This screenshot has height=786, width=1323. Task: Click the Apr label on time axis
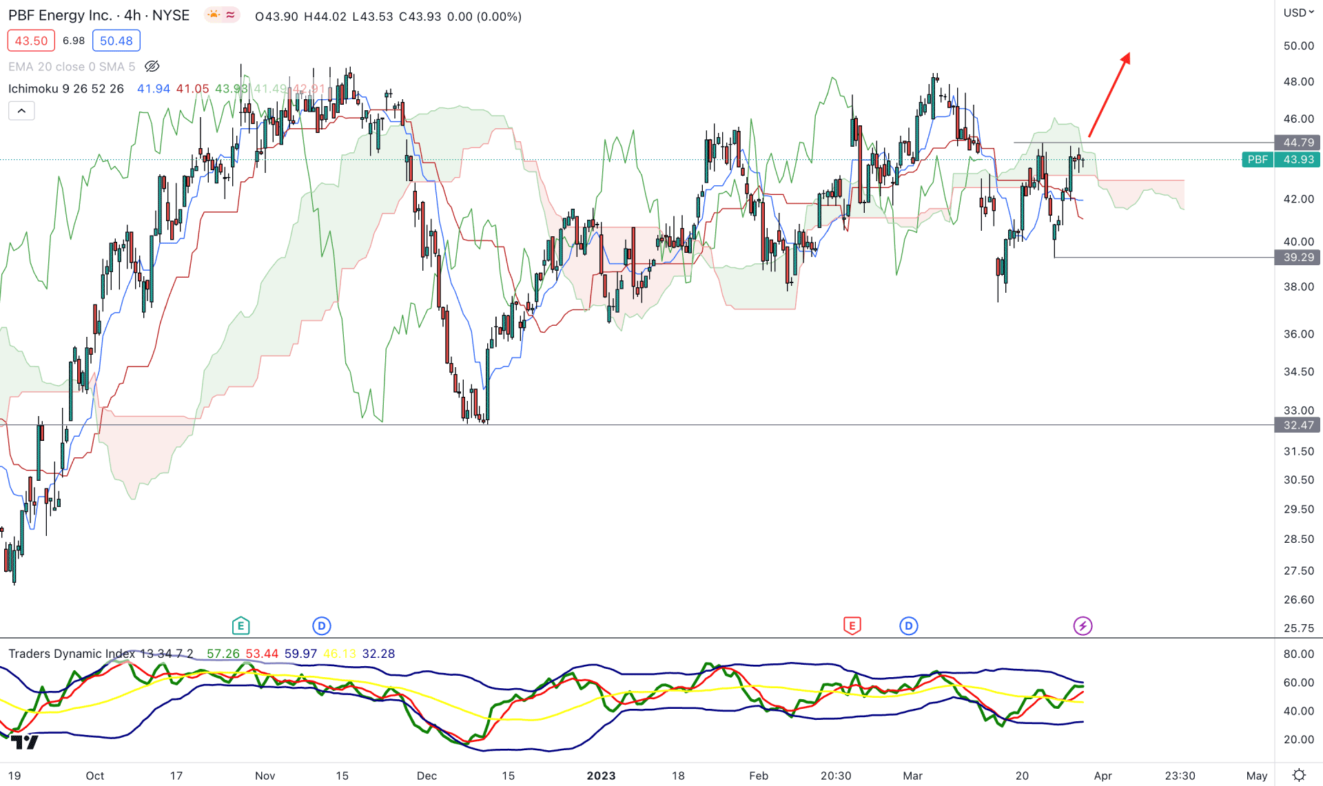point(1102,775)
